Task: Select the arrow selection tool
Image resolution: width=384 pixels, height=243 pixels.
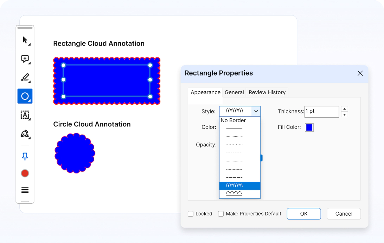Action: point(25,40)
